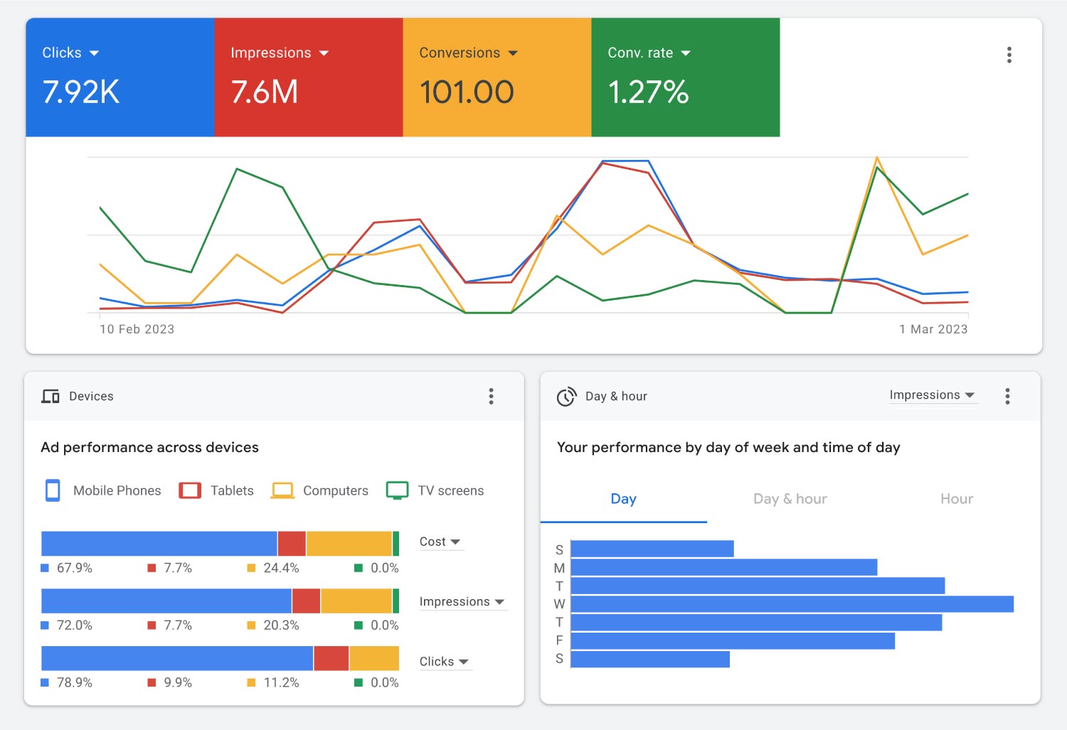Open the Conv. rate metric dropdown in green tile
This screenshot has height=730, width=1067.
coord(649,53)
